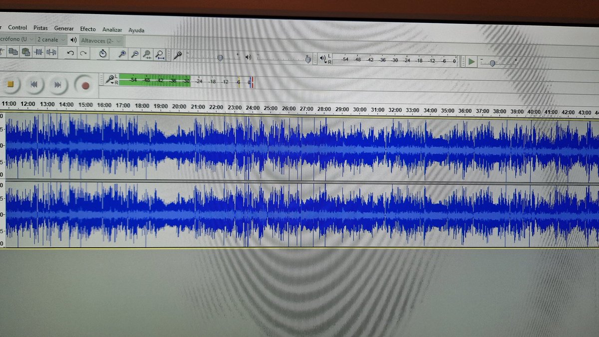Click the 11:00 mark on the timeline
Viewport: 599px width, 337px height.
[9, 104]
